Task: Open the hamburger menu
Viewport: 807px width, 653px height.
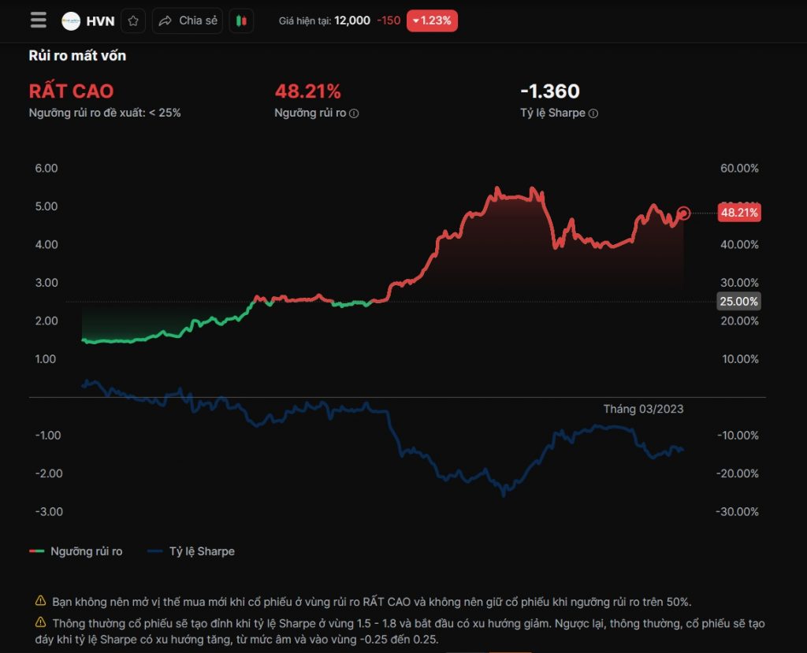Action: [38, 20]
